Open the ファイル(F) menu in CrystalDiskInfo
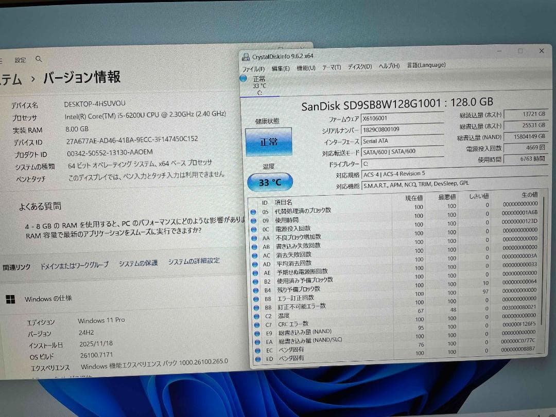The height and width of the screenshot is (417, 556). pos(253,69)
